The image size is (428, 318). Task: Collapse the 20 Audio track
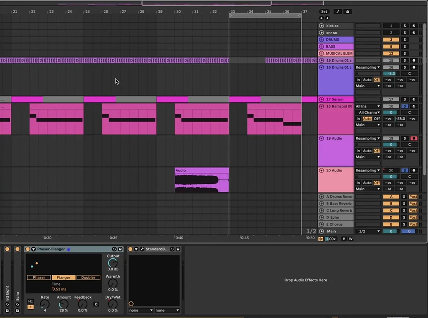click(x=321, y=170)
